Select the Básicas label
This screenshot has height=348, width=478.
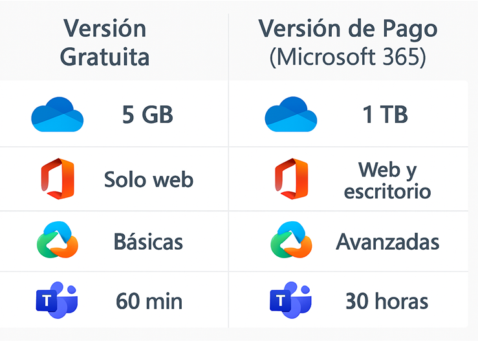coord(149,241)
